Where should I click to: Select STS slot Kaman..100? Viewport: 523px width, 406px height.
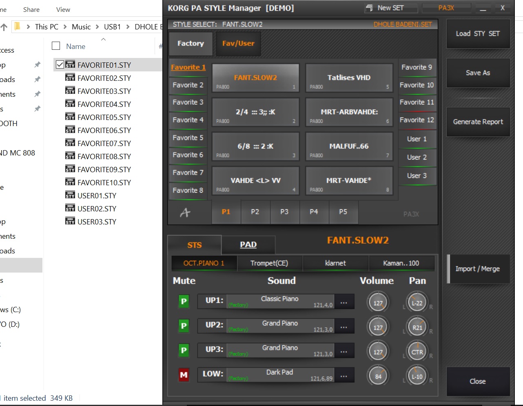[401, 263]
